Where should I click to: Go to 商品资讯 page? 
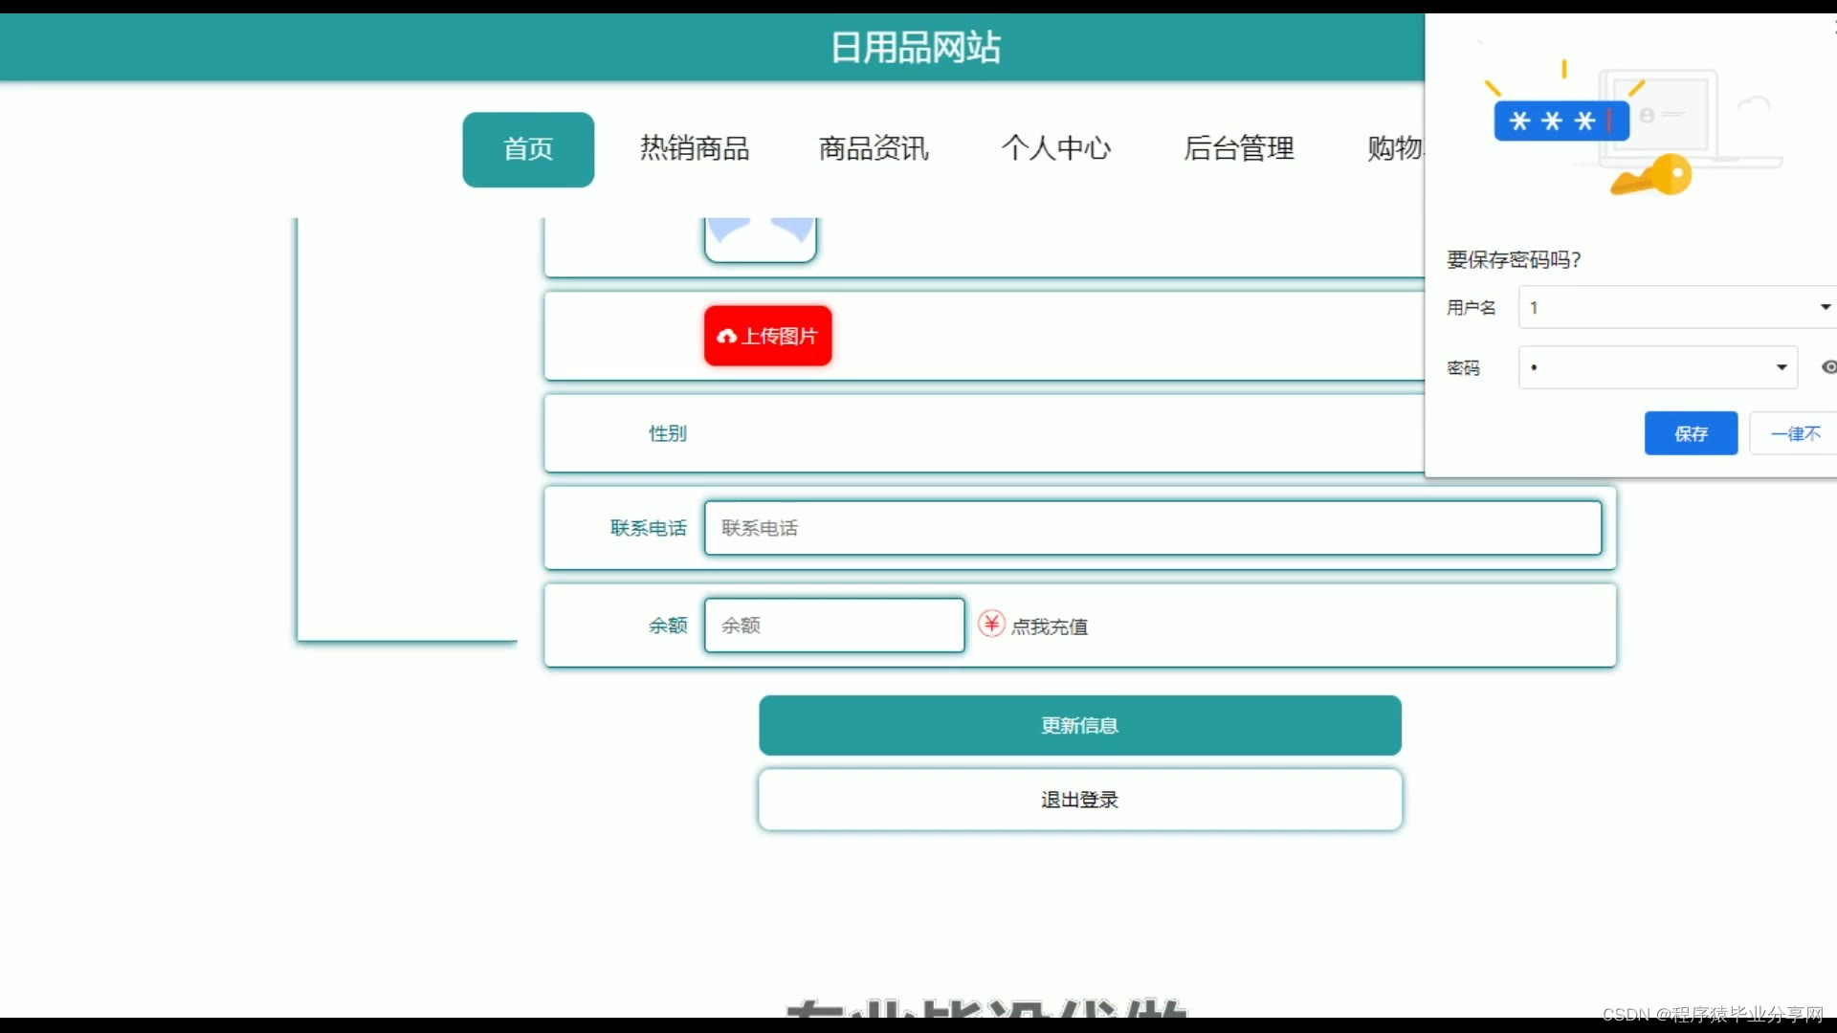874,149
